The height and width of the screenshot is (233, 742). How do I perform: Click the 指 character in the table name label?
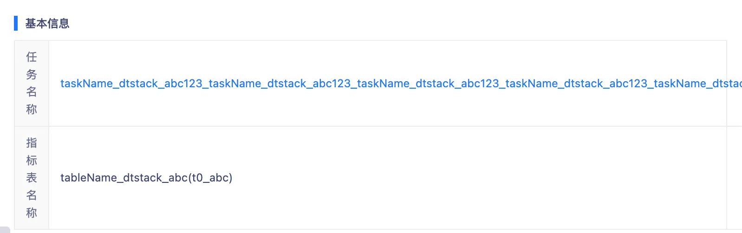pyautogui.click(x=32, y=143)
